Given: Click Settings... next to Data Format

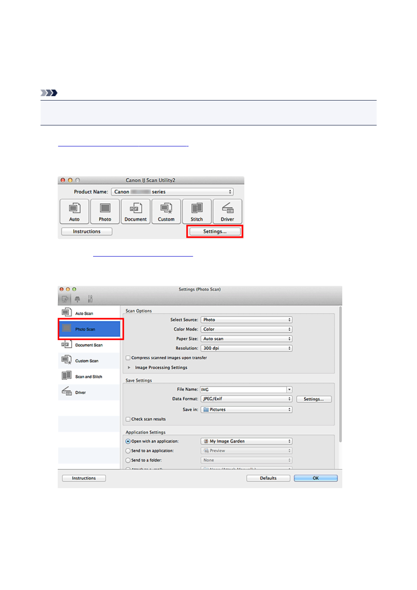Looking at the screenshot, I should (314, 399).
